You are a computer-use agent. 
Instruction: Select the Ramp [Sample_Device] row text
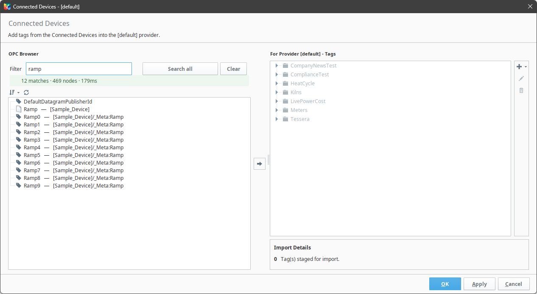pos(56,109)
